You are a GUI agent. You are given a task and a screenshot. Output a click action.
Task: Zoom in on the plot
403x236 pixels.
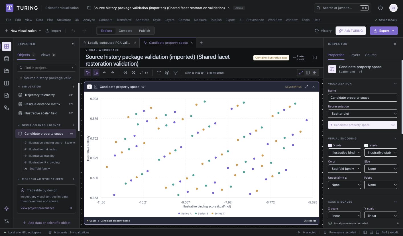125,73
